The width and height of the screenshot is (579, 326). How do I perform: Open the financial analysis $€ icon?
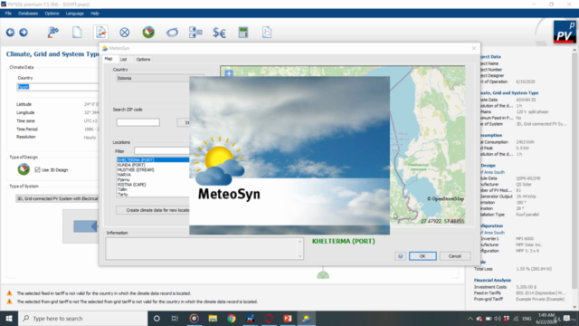tap(219, 33)
